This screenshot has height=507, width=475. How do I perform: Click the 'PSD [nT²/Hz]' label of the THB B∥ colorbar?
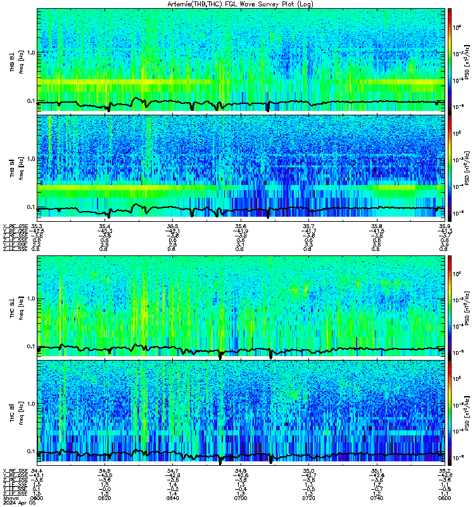[467, 168]
